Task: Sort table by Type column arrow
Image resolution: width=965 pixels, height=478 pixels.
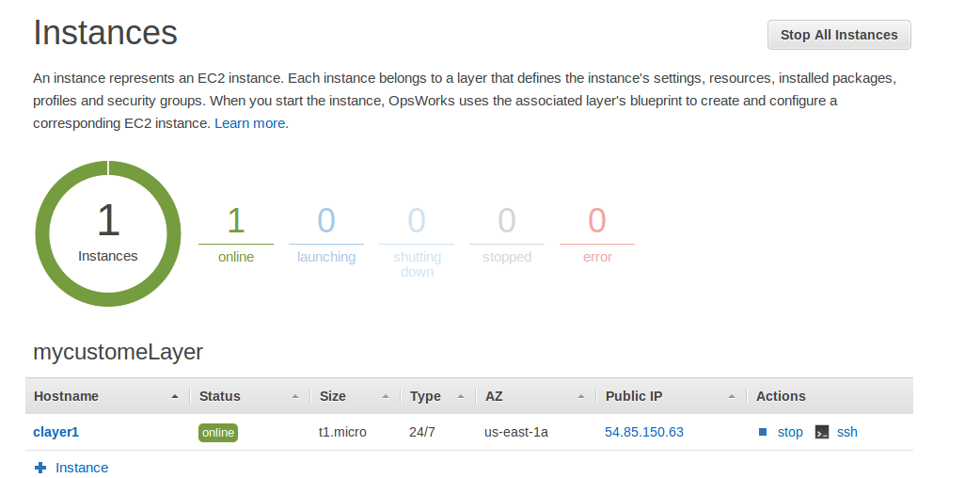Action: click(461, 397)
